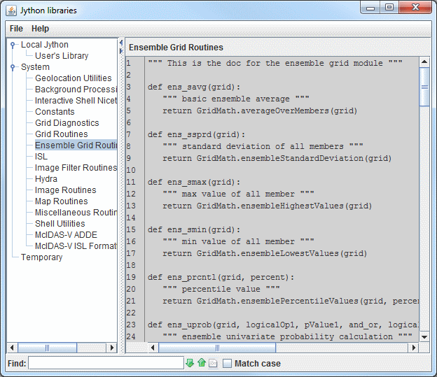The width and height of the screenshot is (437, 377).
Task: Click 'return GridMath.ensembleHighestValues(grid)' line
Action: pyautogui.click(x=268, y=206)
